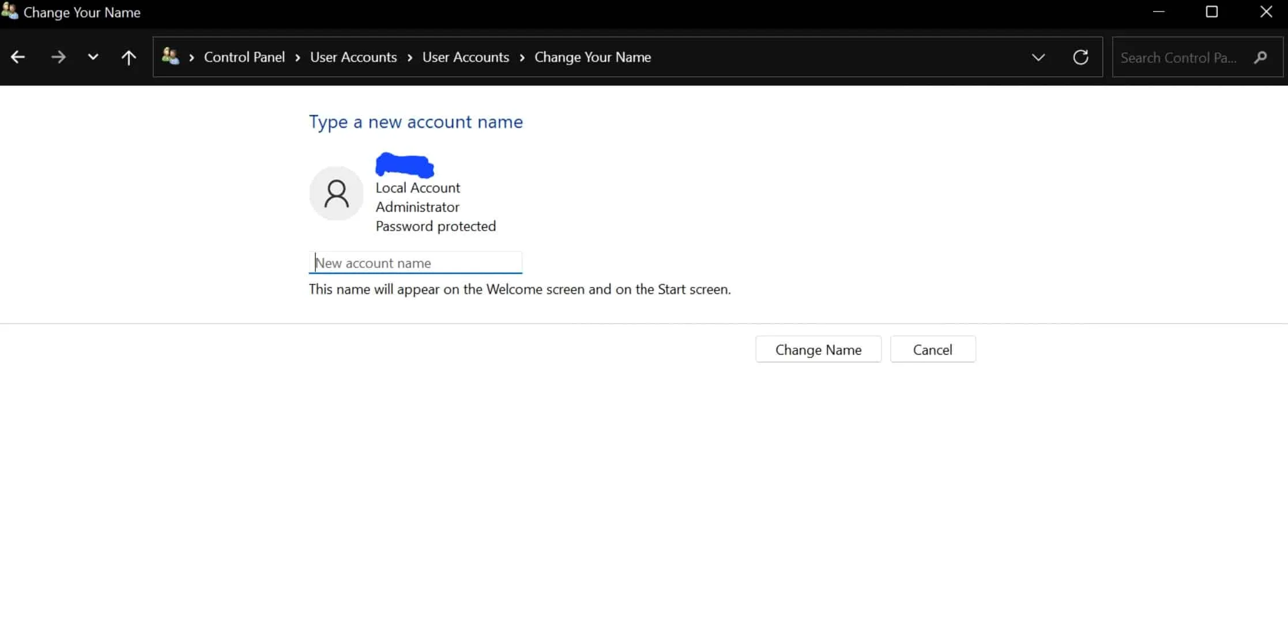Enable the password protected account toggle

435,226
